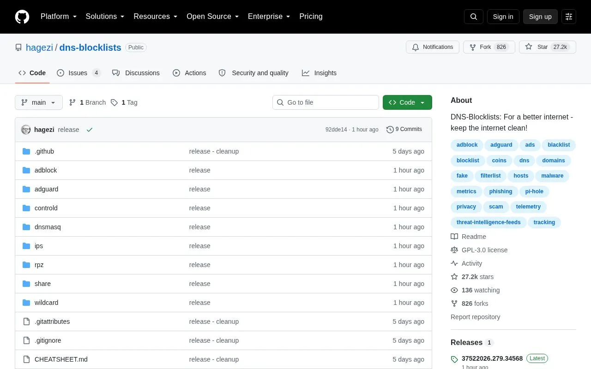Screen dimensions: 591x369
Task: Open the Actions tab
Action: [189, 73]
